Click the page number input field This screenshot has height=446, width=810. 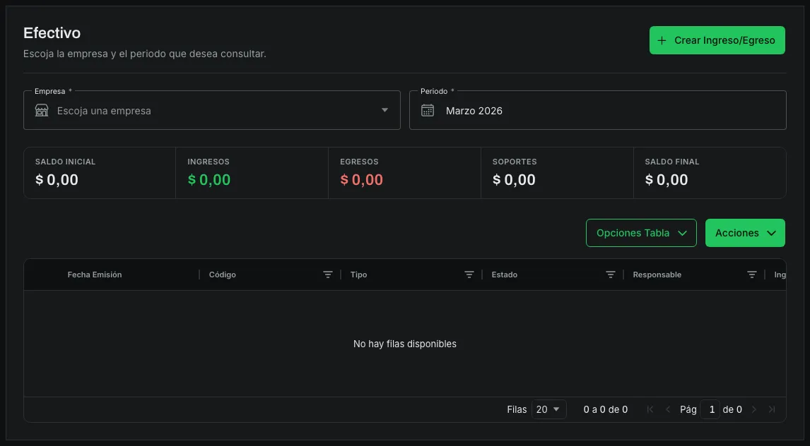coord(710,409)
